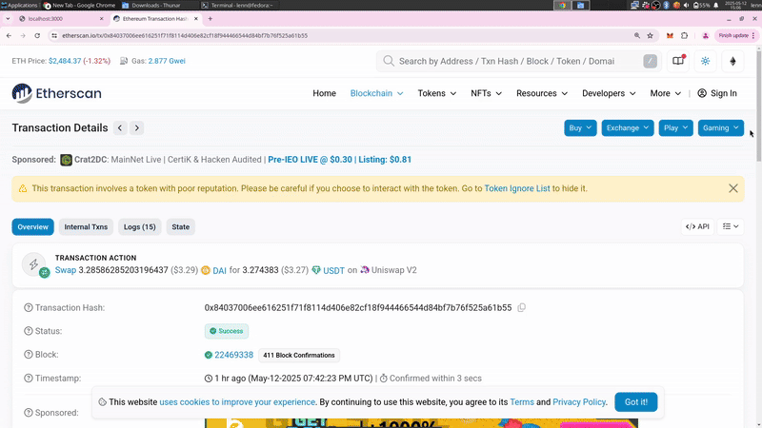The image size is (762, 428).
Task: Click the Block help question icon
Action: 29,355
